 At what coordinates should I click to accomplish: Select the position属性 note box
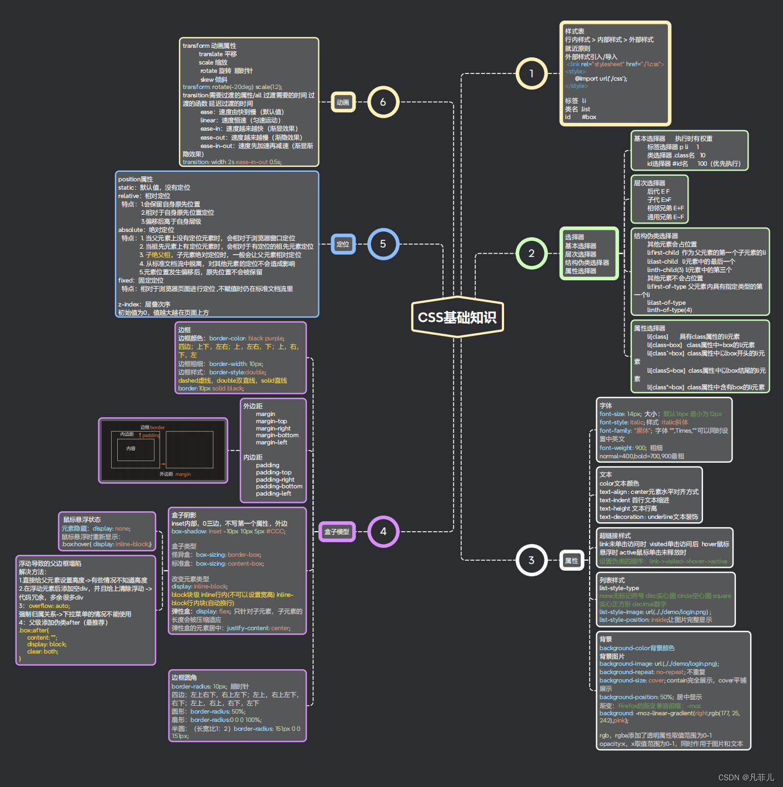[x=217, y=244]
